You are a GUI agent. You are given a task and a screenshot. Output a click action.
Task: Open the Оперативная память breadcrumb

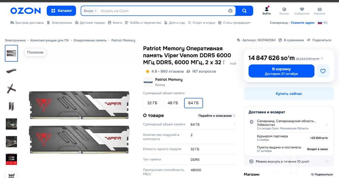(x=90, y=40)
